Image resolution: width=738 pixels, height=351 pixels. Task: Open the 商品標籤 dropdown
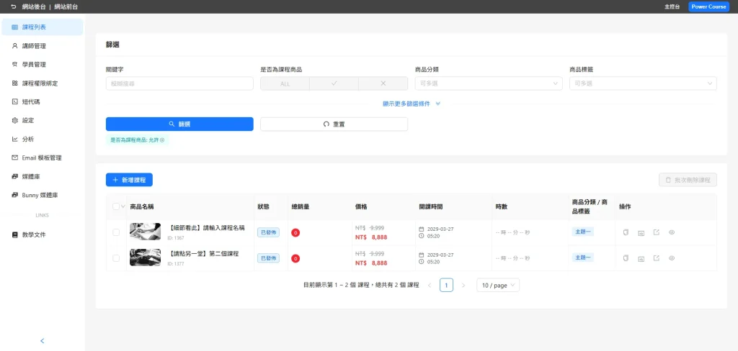click(642, 83)
